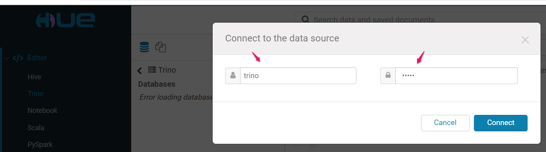Open the databases stack icon

click(145, 47)
